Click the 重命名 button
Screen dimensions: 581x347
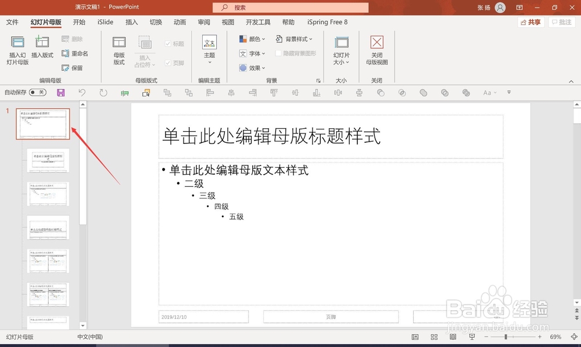pyautogui.click(x=75, y=53)
